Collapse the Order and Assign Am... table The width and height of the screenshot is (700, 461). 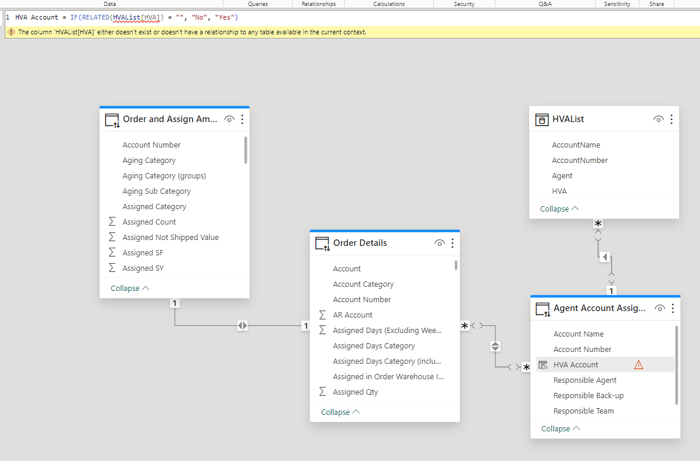tap(130, 289)
